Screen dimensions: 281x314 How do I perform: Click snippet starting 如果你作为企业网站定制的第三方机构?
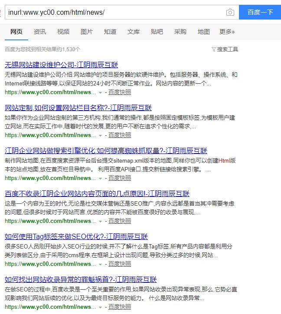(x=120, y=122)
